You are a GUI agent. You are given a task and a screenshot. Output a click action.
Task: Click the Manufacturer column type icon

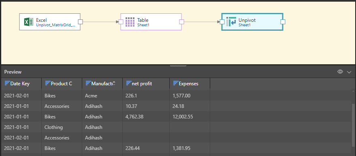pos(88,83)
